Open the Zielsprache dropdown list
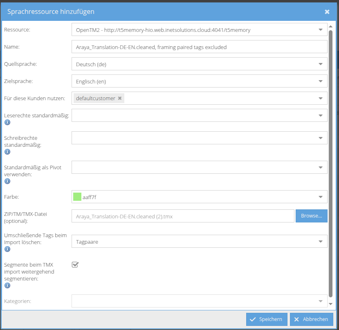Image resolution: width=339 pixels, height=330 pixels. pos(320,81)
